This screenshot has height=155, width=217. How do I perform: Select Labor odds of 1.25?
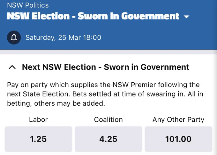pos(39,139)
